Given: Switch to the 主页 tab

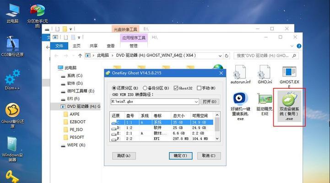Looking at the screenshot, I should [76, 46].
